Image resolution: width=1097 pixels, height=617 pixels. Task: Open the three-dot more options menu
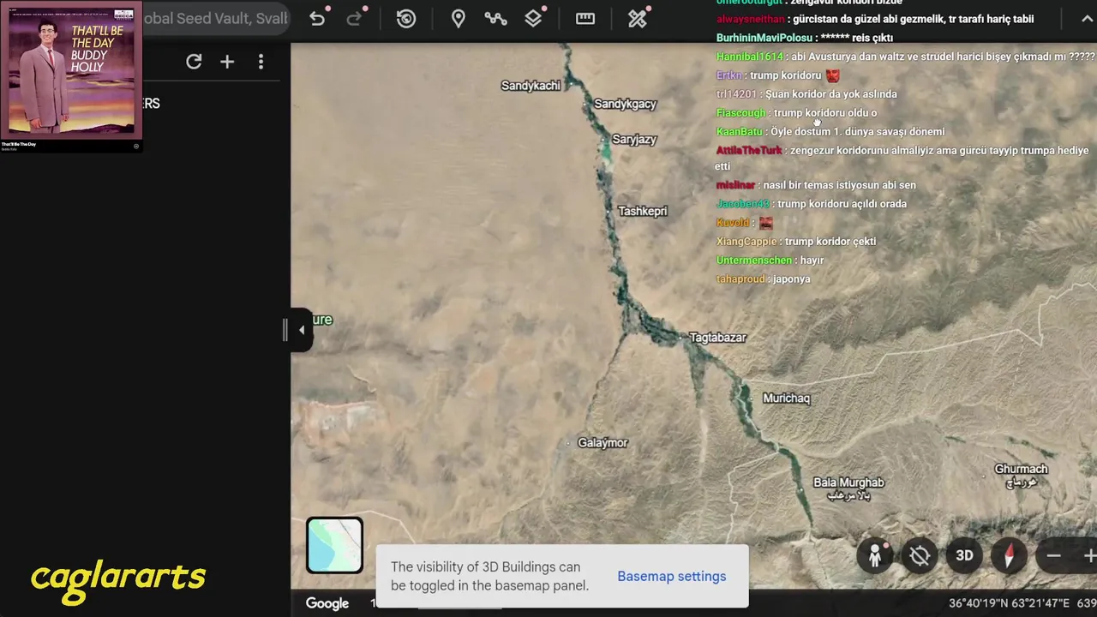261,62
